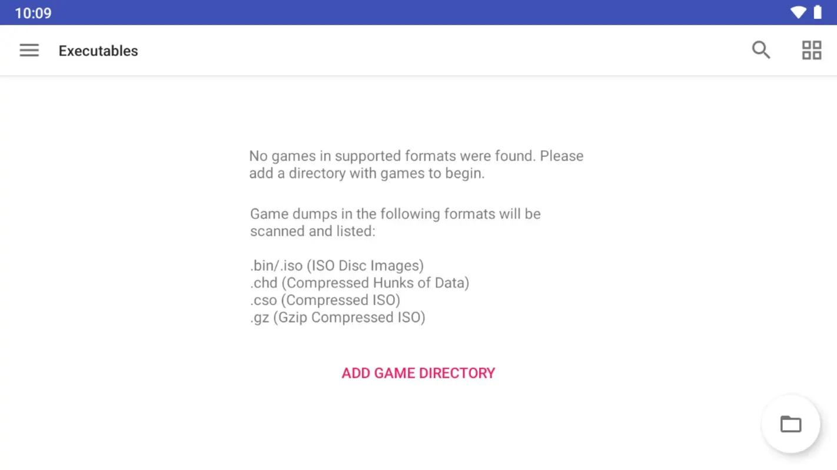Click empty toolbar space right of Executables

441,51
